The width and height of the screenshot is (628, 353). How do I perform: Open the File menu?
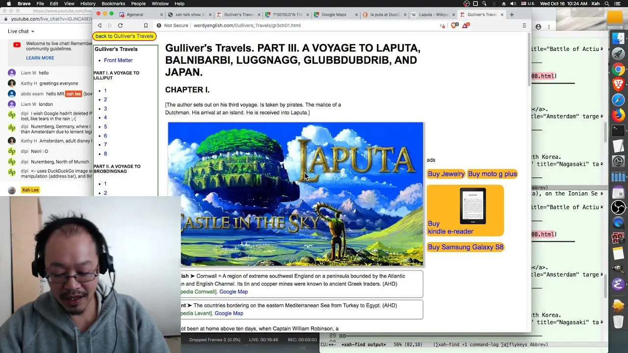(40, 3)
